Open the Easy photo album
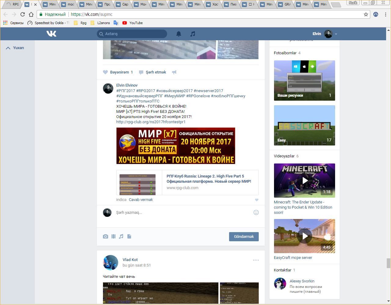This screenshot has height=305, width=391. pyautogui.click(x=305, y=125)
